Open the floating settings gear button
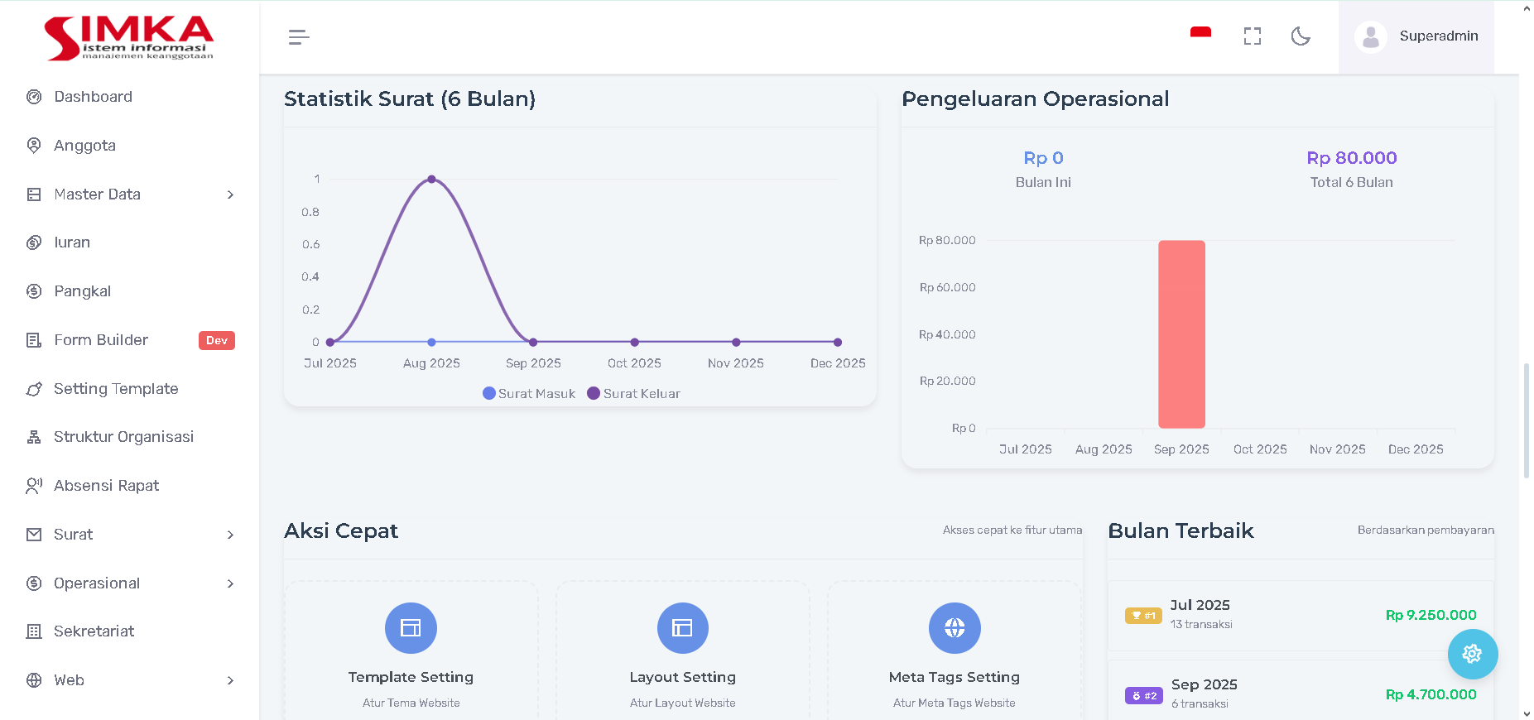 click(x=1472, y=654)
